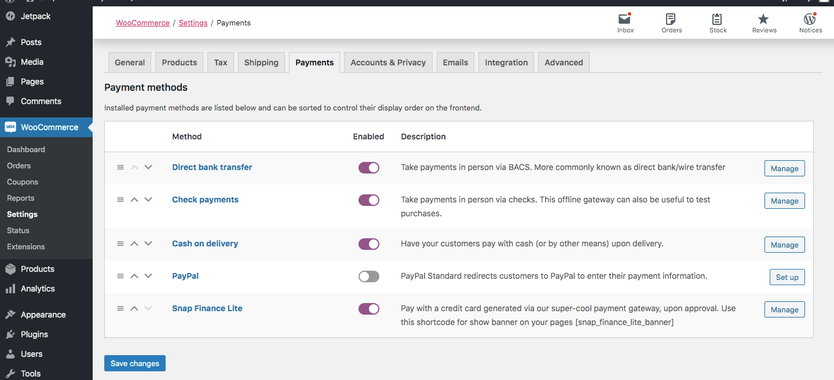Viewport: 834px width, 380px height.
Task: Go to WooCommerce Status submenu
Action: 18,230
